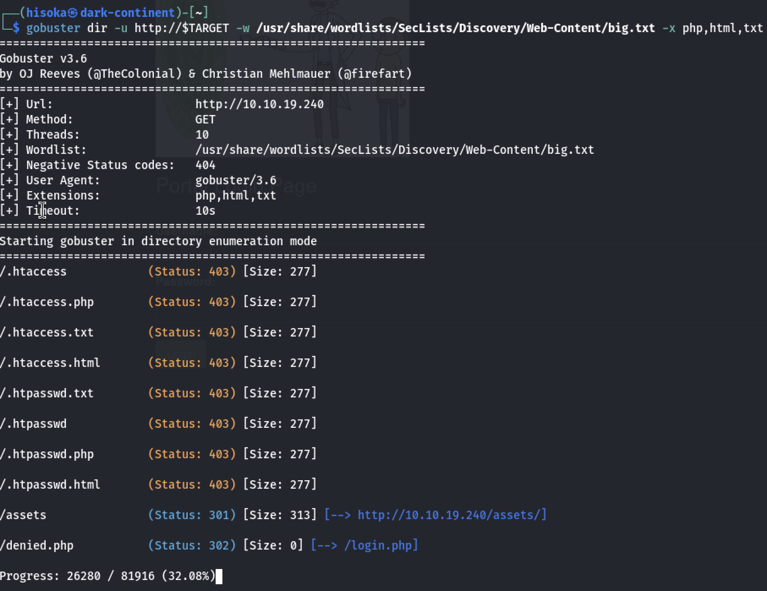767x591 pixels.
Task: Select the /denied.php result entry
Action: click(x=37, y=545)
